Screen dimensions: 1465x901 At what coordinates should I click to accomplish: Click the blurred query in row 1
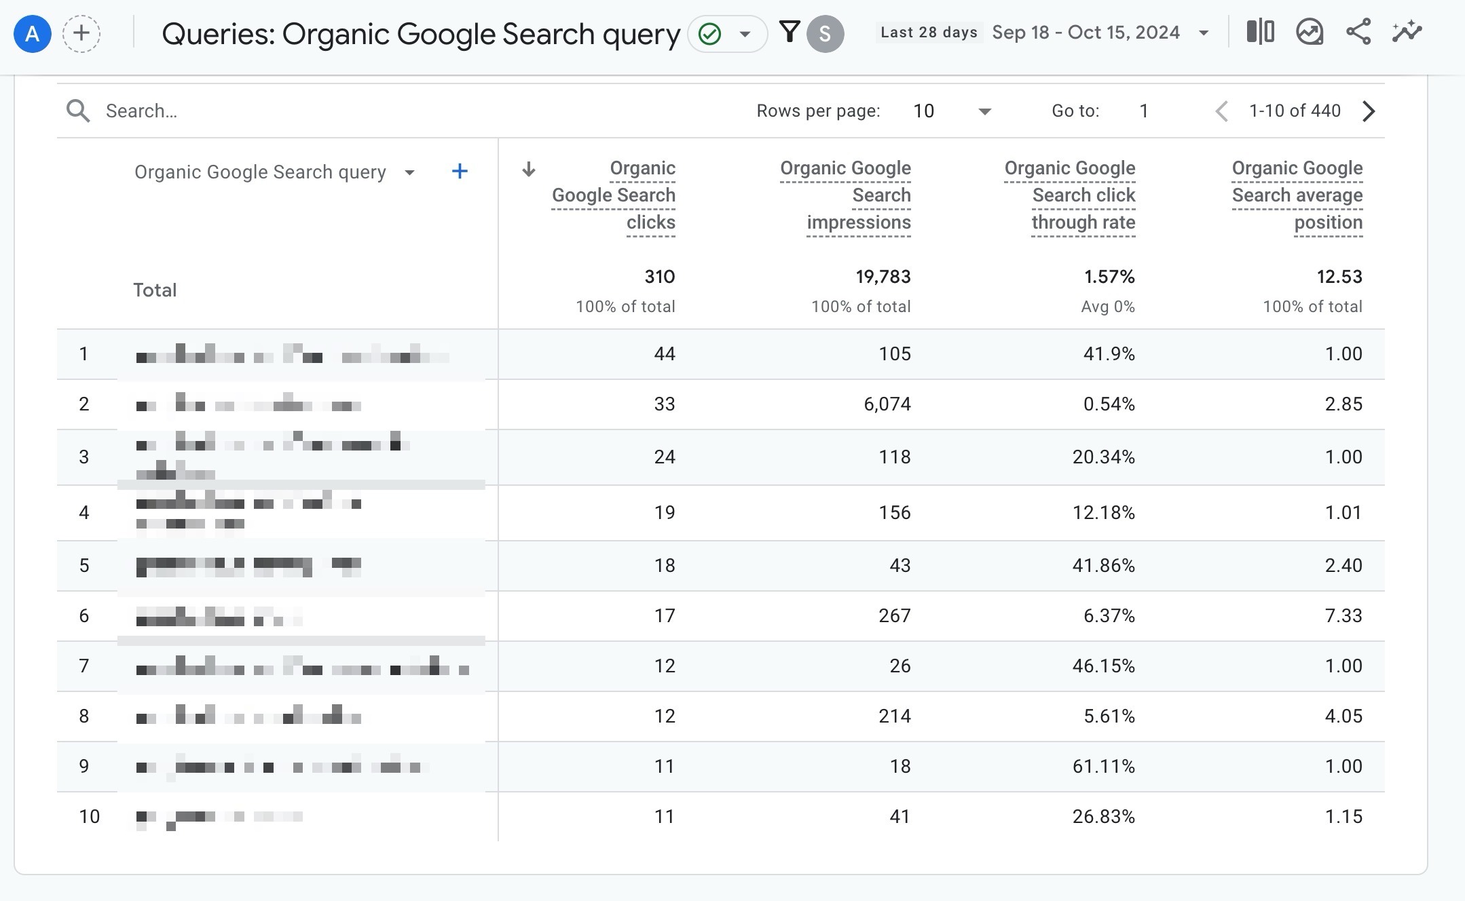[292, 354]
